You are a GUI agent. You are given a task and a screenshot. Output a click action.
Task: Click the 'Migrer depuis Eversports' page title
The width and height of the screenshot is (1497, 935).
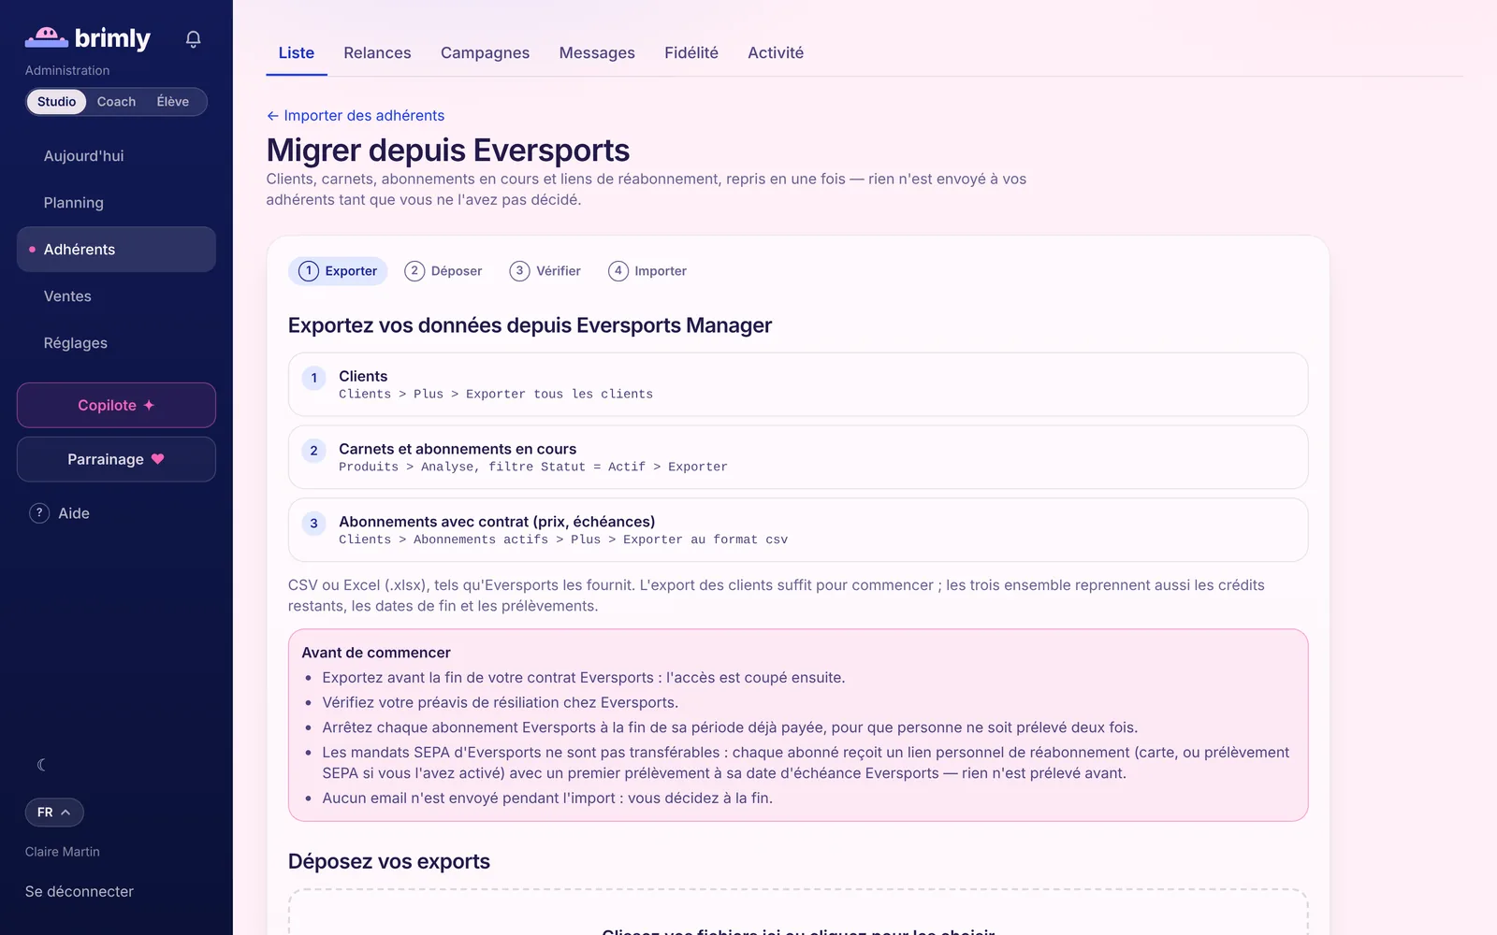[x=448, y=151]
